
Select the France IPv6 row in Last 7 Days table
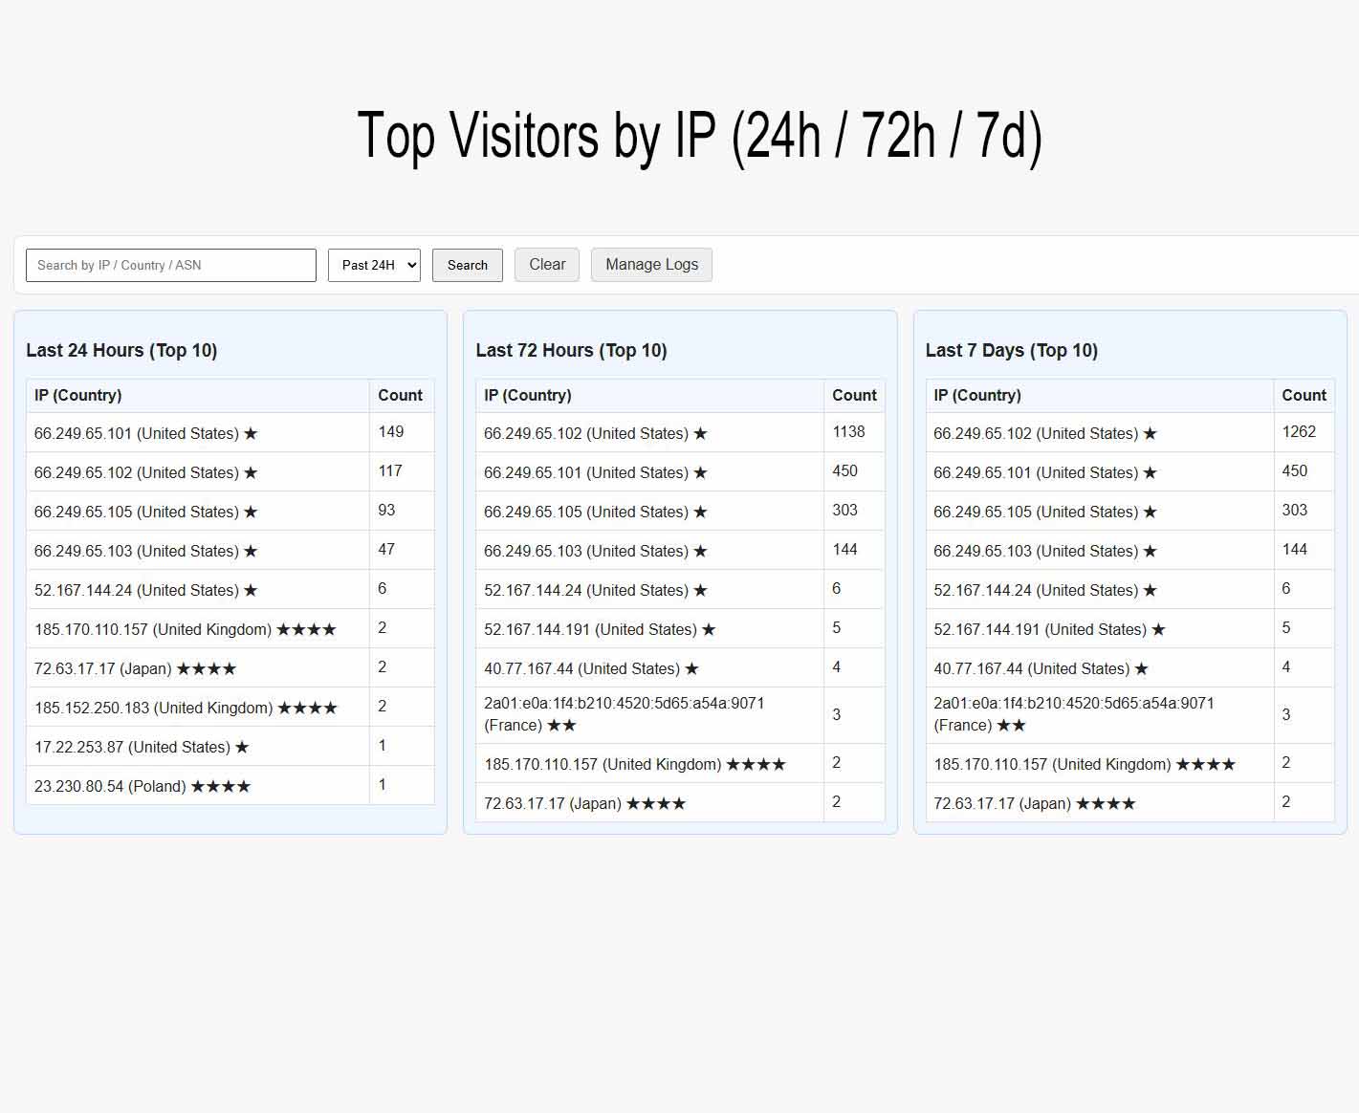tap(1129, 715)
